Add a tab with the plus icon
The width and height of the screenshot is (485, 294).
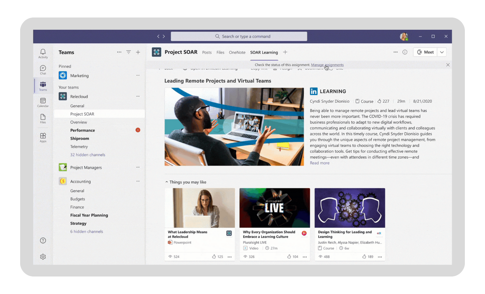pos(285,52)
